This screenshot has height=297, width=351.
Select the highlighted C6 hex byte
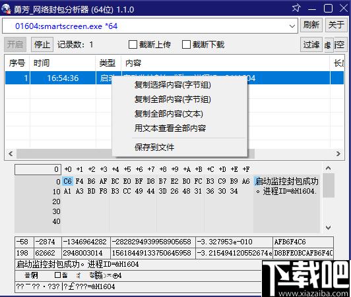click(67, 181)
